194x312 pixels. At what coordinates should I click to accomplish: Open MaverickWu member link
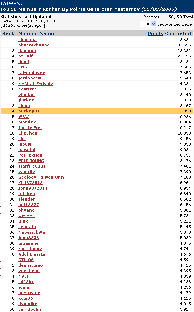coord(32,232)
